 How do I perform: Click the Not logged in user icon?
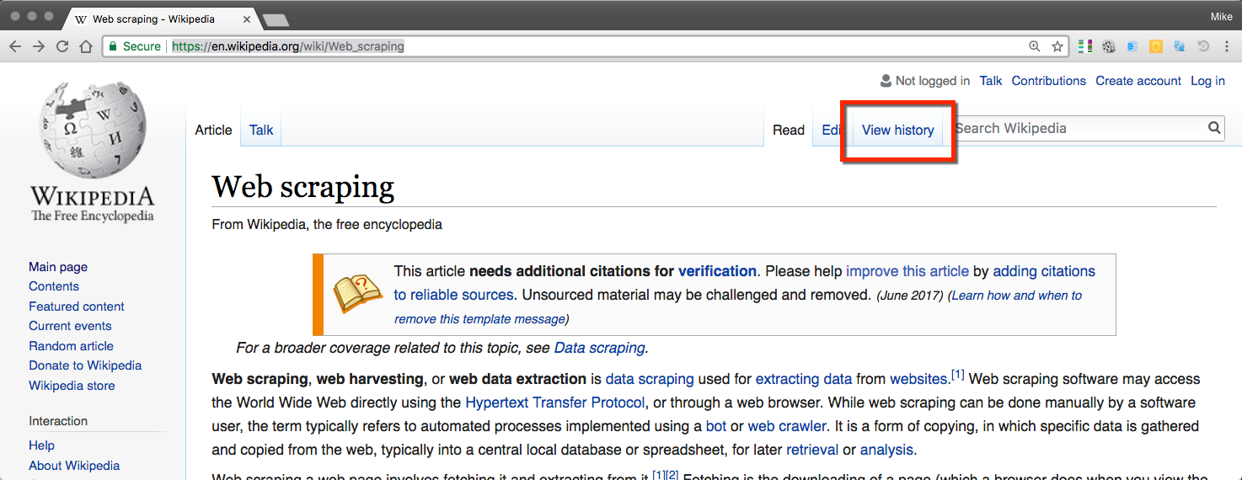pos(886,81)
